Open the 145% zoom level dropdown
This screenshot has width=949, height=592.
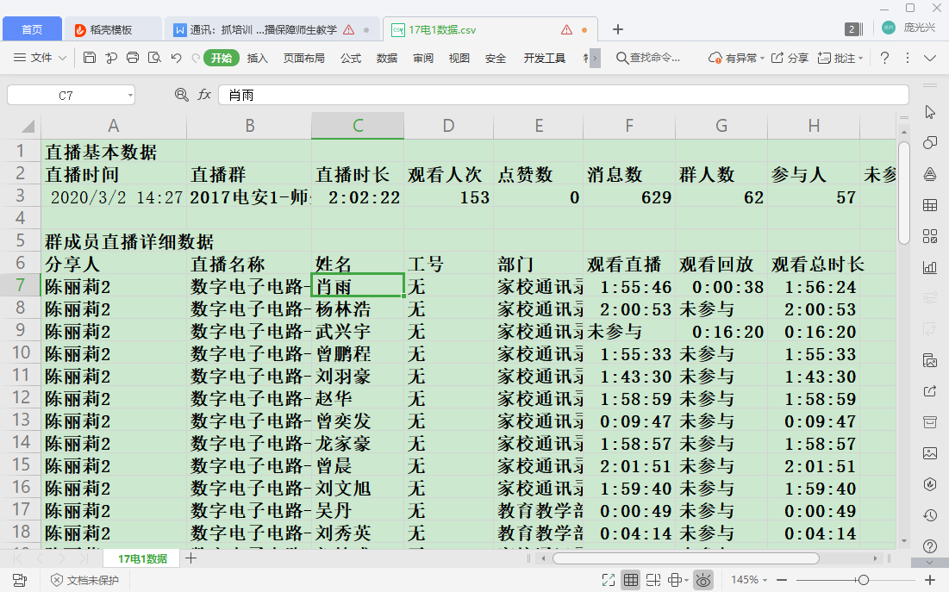click(750, 580)
